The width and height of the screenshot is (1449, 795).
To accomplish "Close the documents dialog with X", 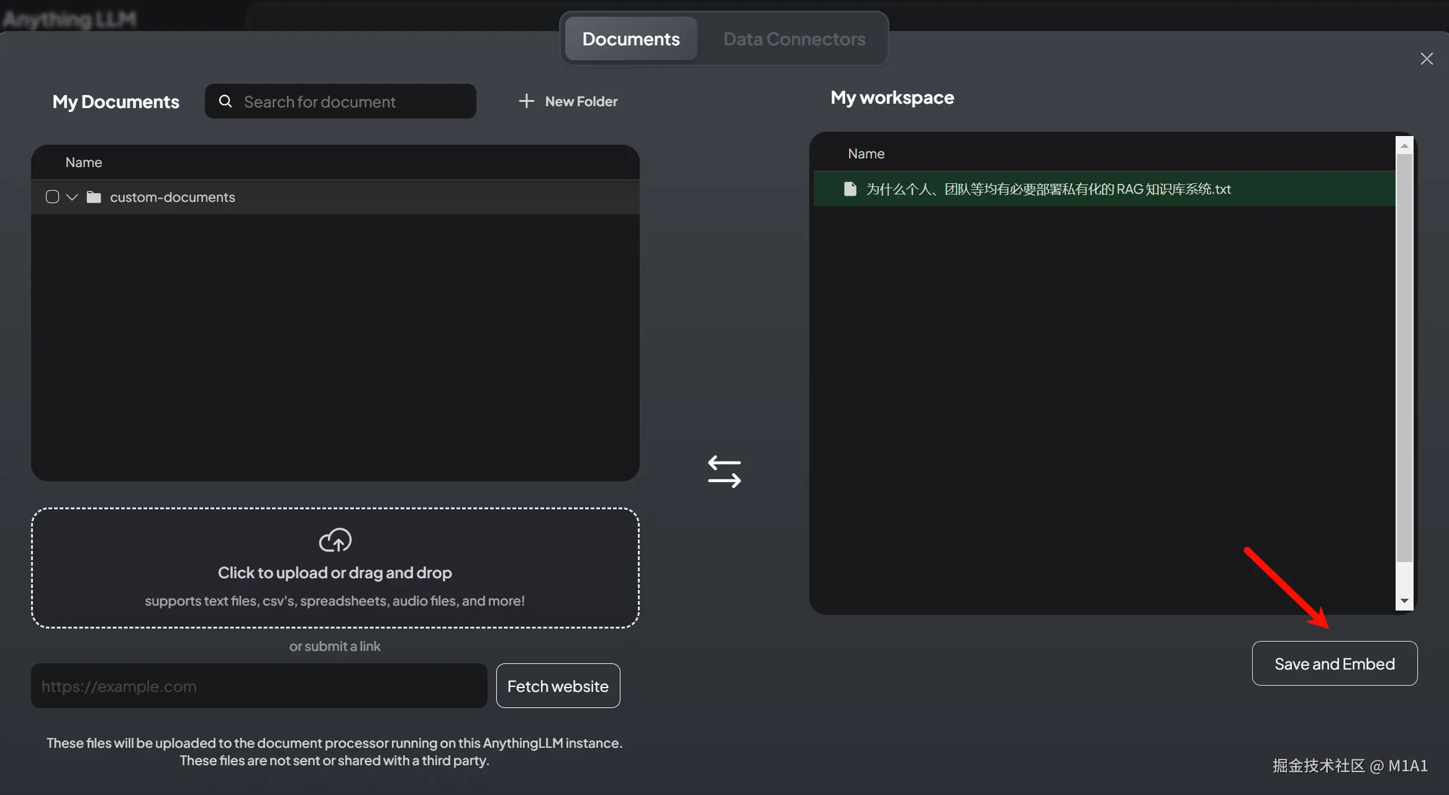I will tap(1427, 58).
